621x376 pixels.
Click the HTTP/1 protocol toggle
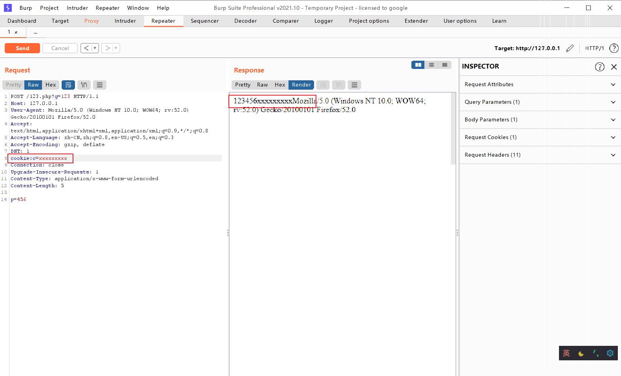click(x=594, y=48)
